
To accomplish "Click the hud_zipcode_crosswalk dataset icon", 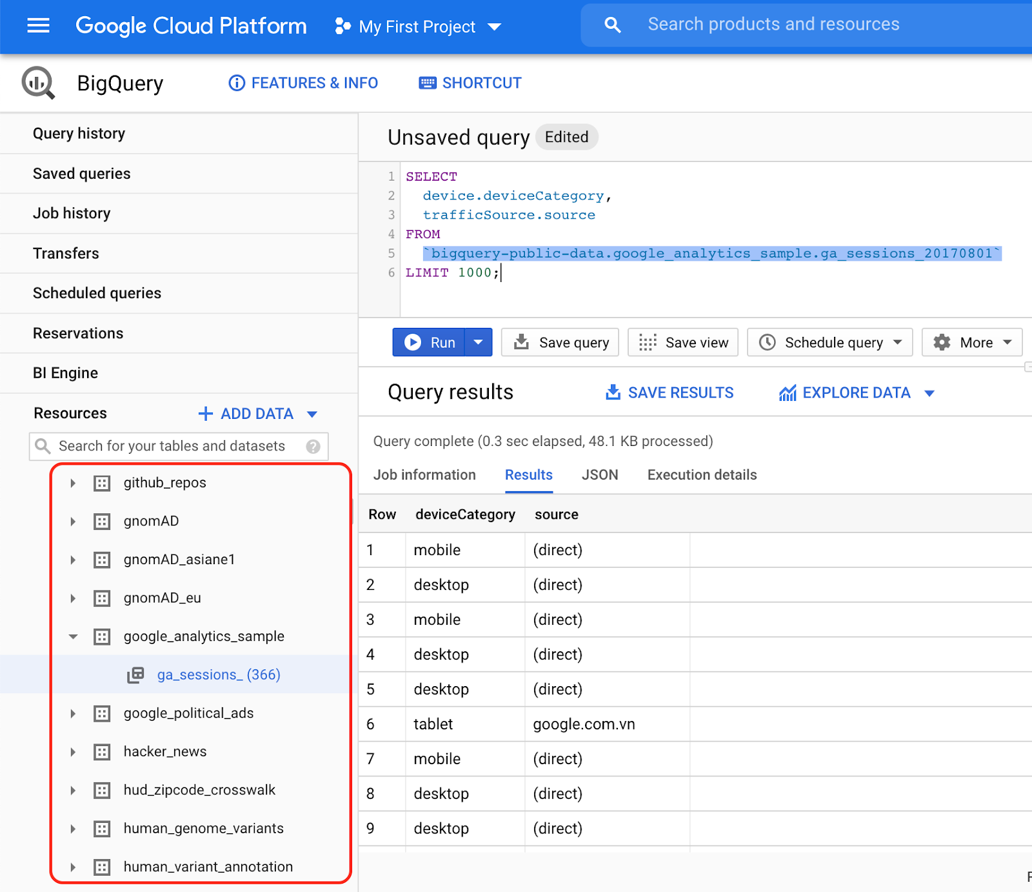I will pos(102,790).
